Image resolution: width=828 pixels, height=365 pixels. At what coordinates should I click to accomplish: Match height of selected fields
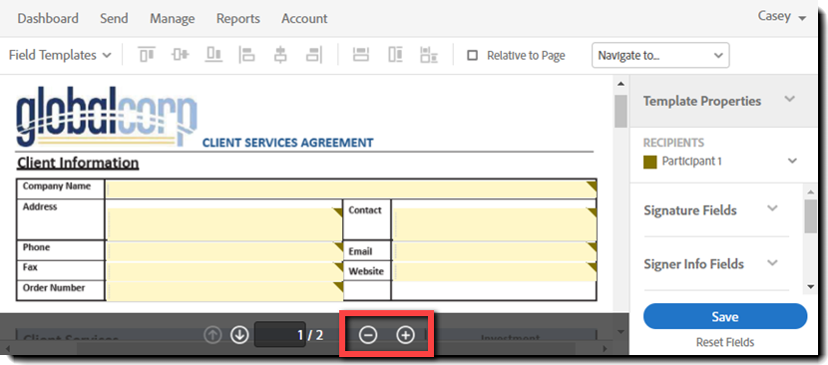(x=395, y=55)
